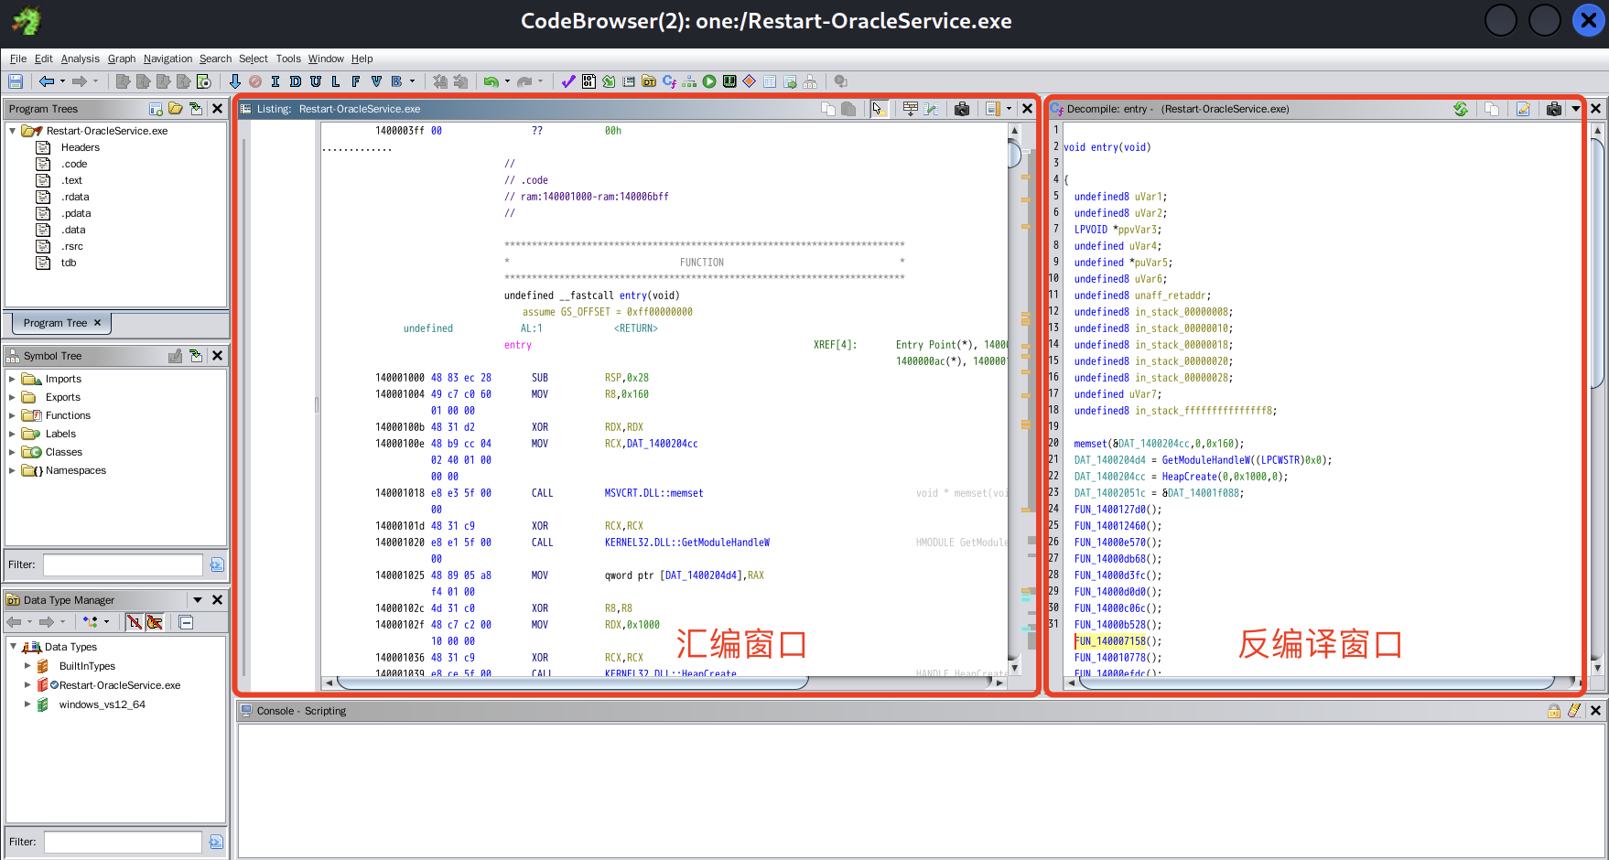Click the green Undo arrow in the toolbar
The width and height of the screenshot is (1609, 860).
click(x=491, y=81)
